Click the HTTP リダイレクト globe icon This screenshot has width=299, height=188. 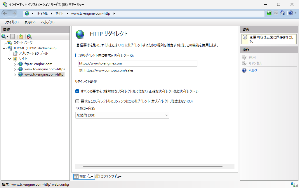pyautogui.click(x=80, y=34)
